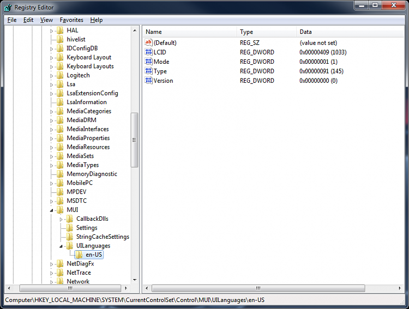Viewport: 409px width, 309px height.
Task: Click the MediaDRM folder icon
Action: pyautogui.click(x=60, y=120)
